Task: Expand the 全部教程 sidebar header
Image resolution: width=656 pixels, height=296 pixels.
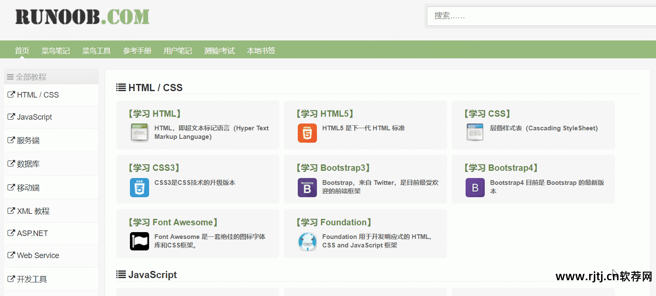Action: 31,77
